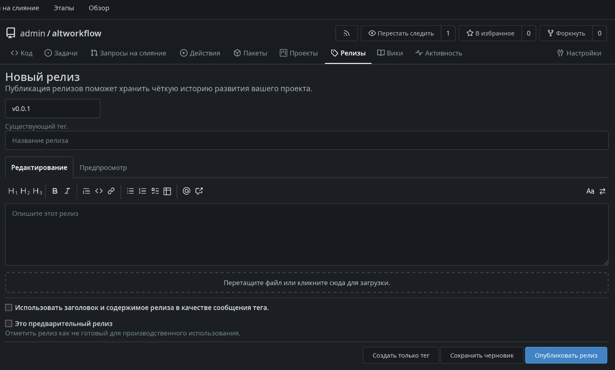Go to Запросы на слияние tab

tap(129, 53)
